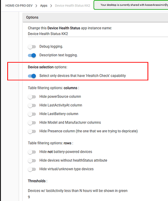
Task: Enable Hide powerSource column switch
Action: click(32, 97)
